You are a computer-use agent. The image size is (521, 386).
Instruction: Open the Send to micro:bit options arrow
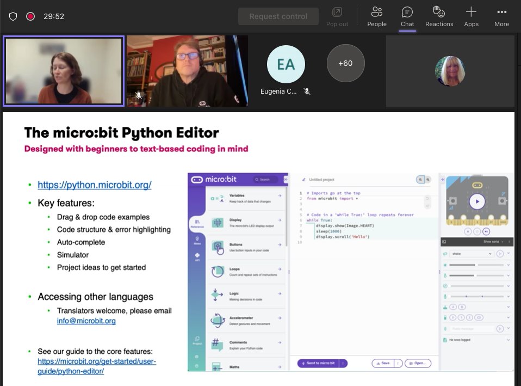click(343, 363)
